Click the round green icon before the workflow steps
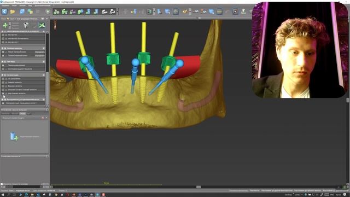 click(48, 11)
